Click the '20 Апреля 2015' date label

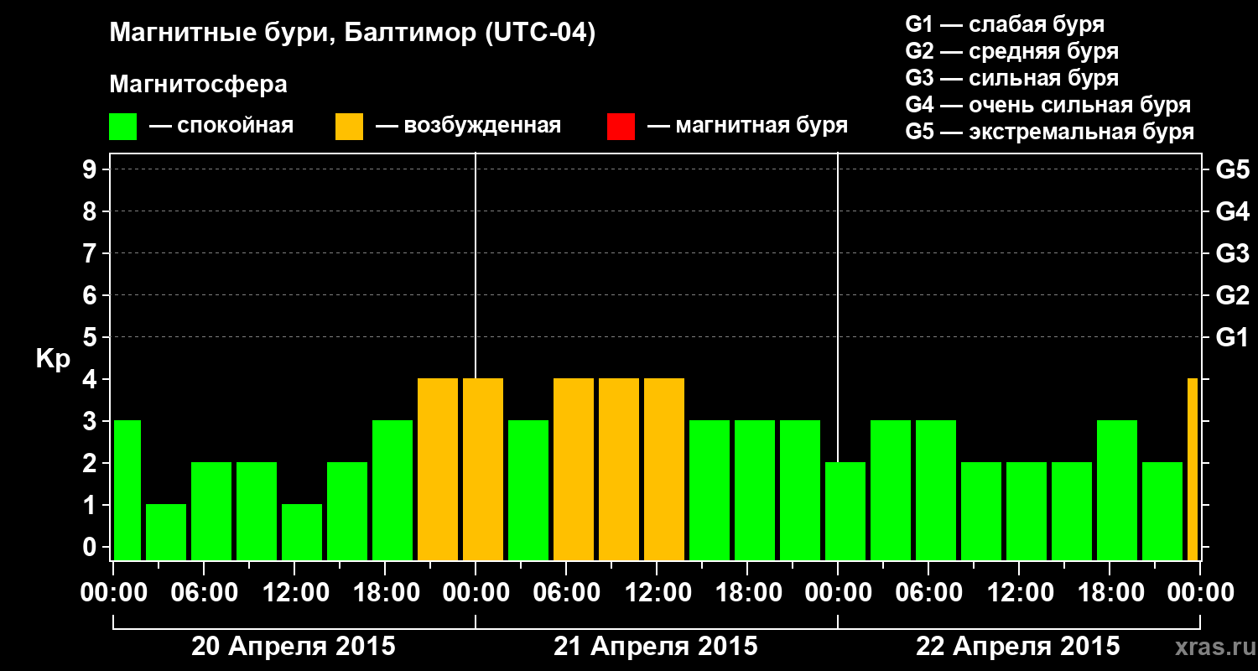(294, 647)
